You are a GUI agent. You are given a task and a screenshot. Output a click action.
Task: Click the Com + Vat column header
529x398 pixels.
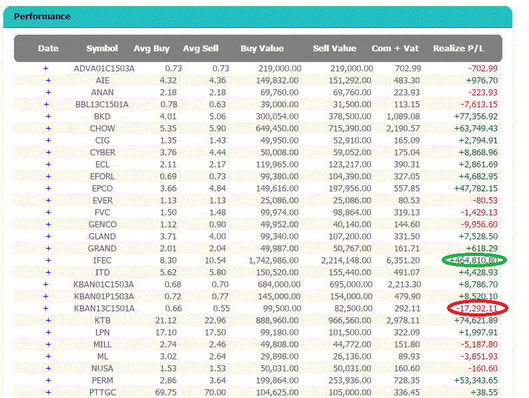pyautogui.click(x=395, y=48)
